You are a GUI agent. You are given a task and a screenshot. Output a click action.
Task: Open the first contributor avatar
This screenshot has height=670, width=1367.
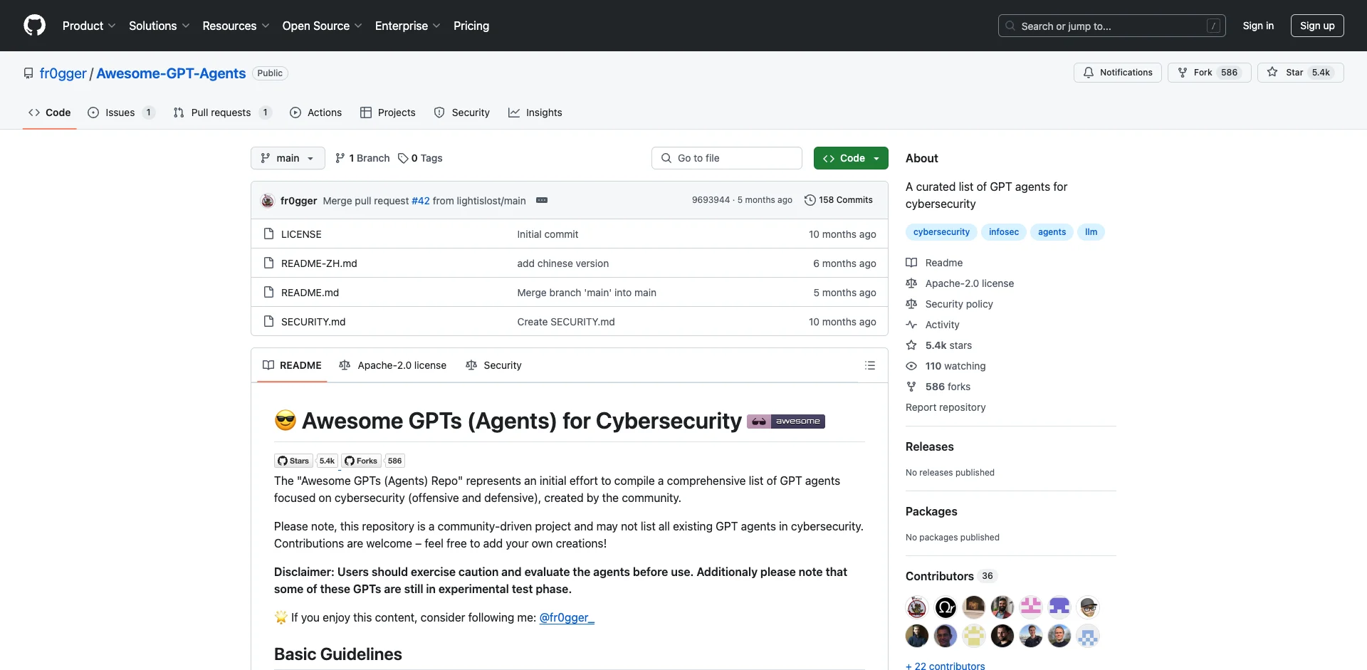click(917, 607)
